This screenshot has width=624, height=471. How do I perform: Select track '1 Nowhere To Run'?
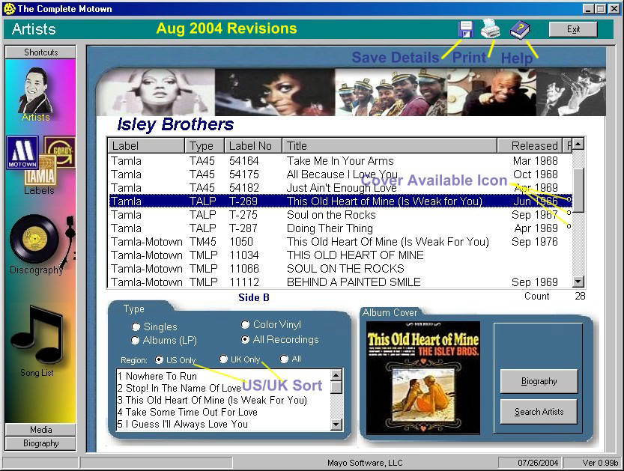pyautogui.click(x=223, y=376)
